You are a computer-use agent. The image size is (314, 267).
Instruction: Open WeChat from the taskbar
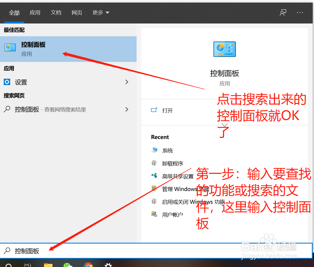click(x=68, y=265)
